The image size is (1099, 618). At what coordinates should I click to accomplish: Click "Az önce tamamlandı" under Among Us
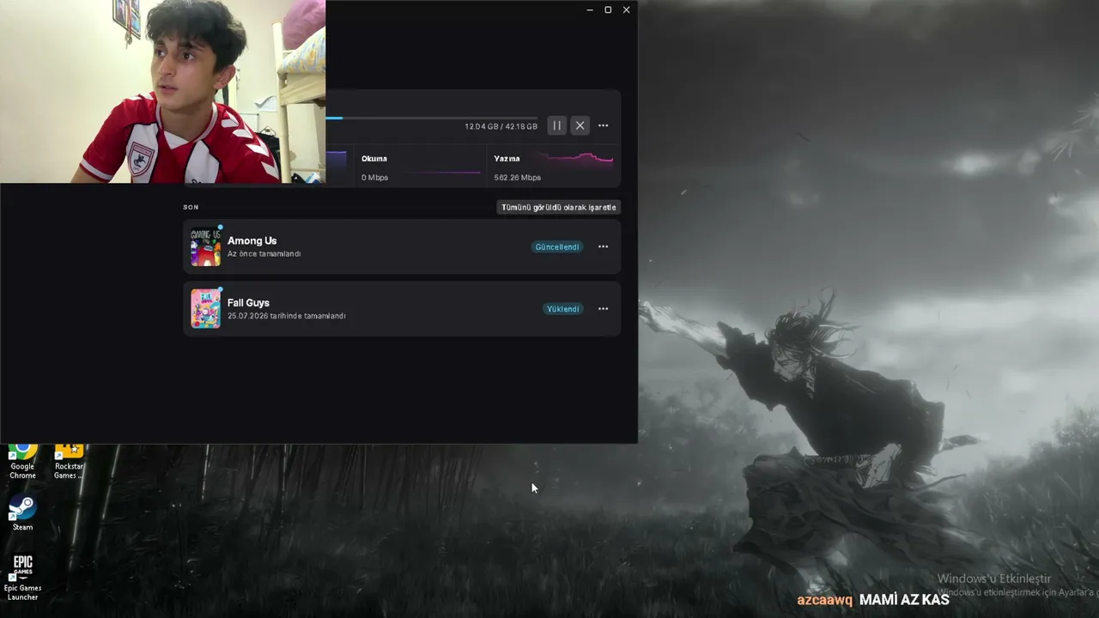coord(264,254)
